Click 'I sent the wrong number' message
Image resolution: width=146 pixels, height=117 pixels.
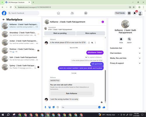[x=64, y=99]
